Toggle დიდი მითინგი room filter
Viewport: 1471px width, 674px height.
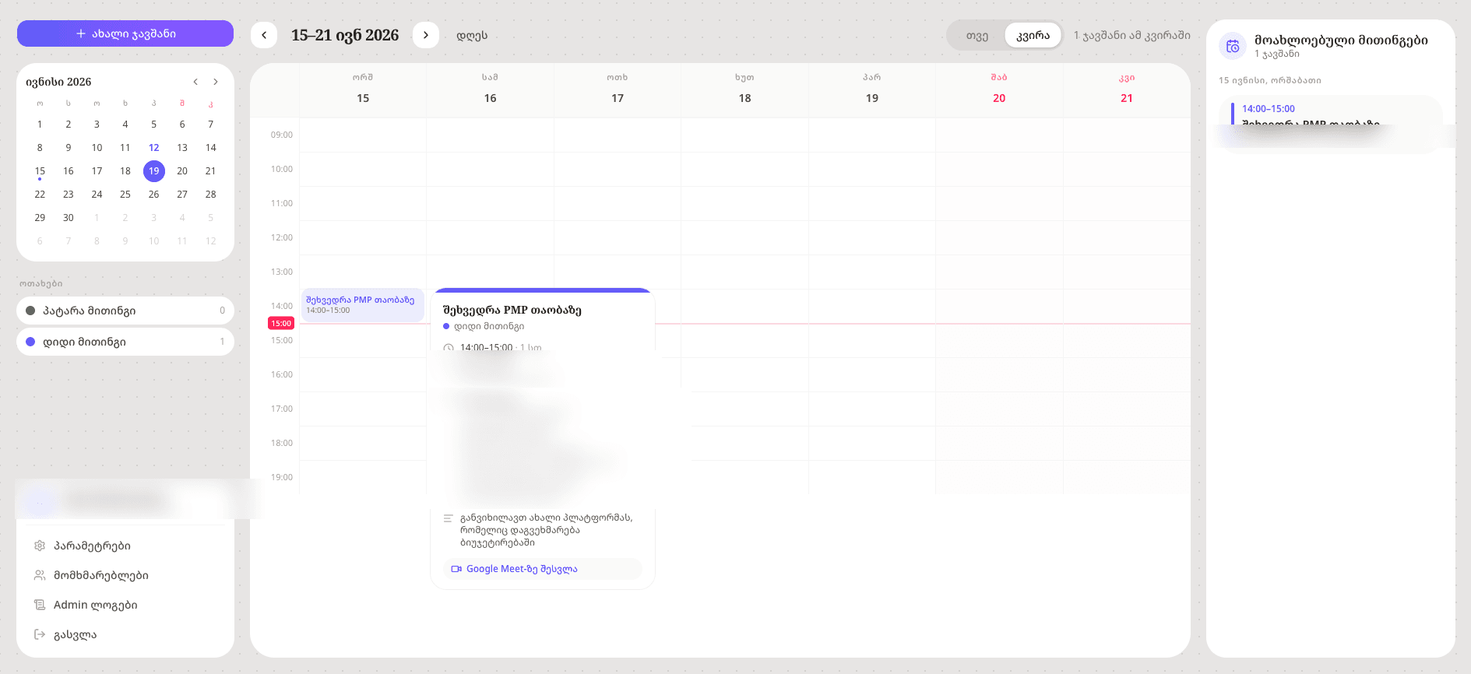coord(125,342)
